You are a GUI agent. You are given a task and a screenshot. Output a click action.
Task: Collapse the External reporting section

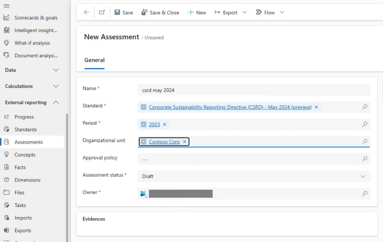point(56,103)
